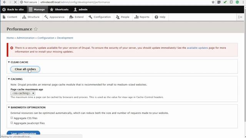Go back using browser back arrow
246x138 pixels.
coord(5,2)
